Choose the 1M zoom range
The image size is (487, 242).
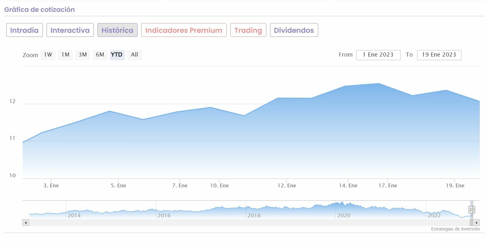point(65,55)
